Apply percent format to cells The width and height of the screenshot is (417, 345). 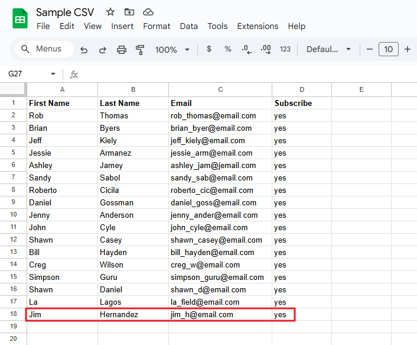coord(227,49)
